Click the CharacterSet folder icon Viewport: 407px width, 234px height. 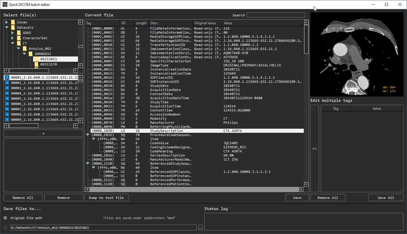pyautogui.click(x=18, y=38)
